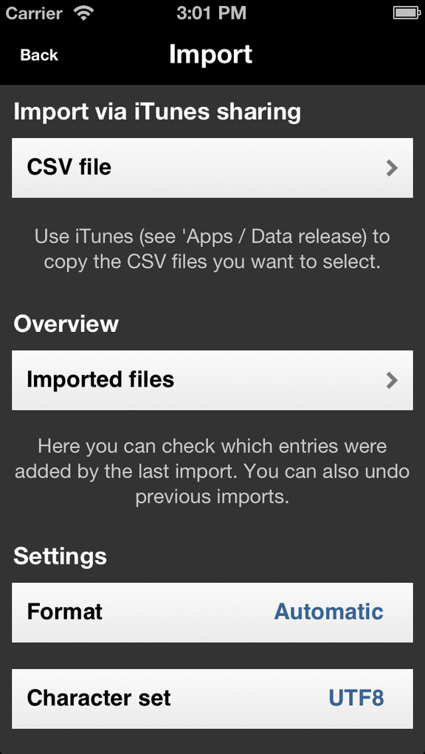The height and width of the screenshot is (754, 425).
Task: Click the battery status icon
Action: (x=407, y=13)
